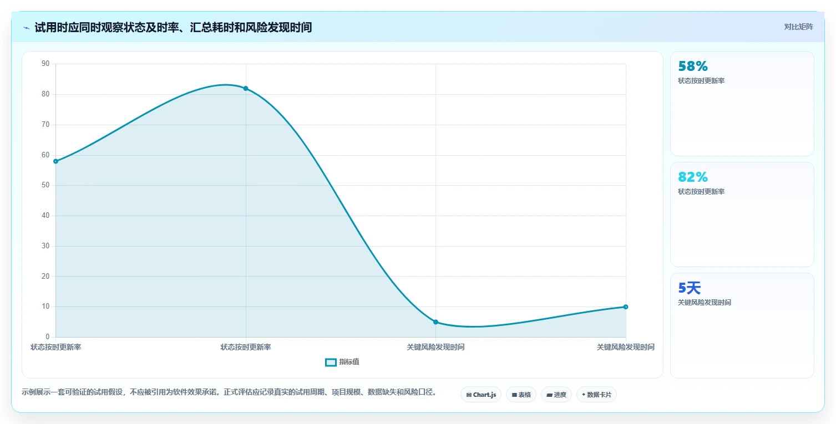Click the y-axis tick label 70

45,125
